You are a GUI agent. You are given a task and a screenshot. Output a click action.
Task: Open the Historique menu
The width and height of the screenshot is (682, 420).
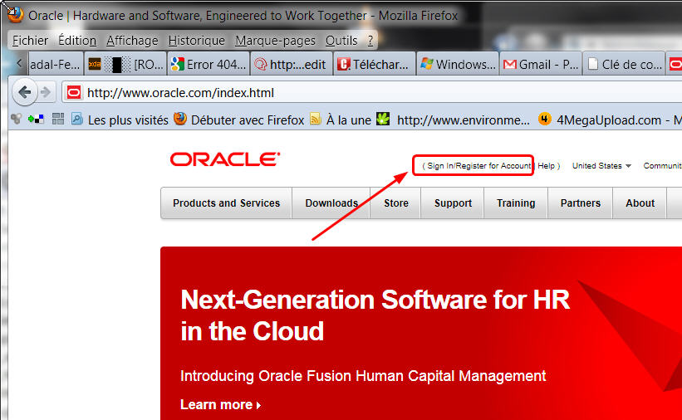197,41
